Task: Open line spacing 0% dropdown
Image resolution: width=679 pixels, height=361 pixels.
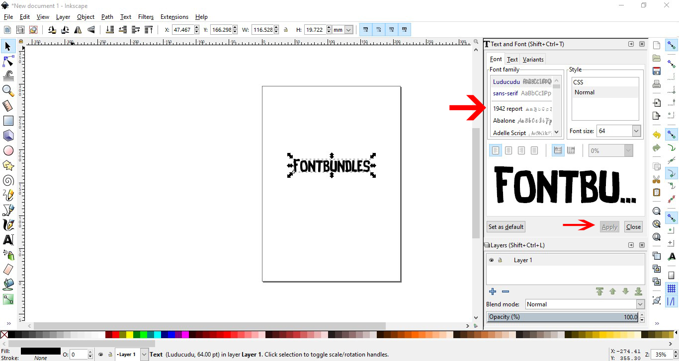Action: (628, 150)
